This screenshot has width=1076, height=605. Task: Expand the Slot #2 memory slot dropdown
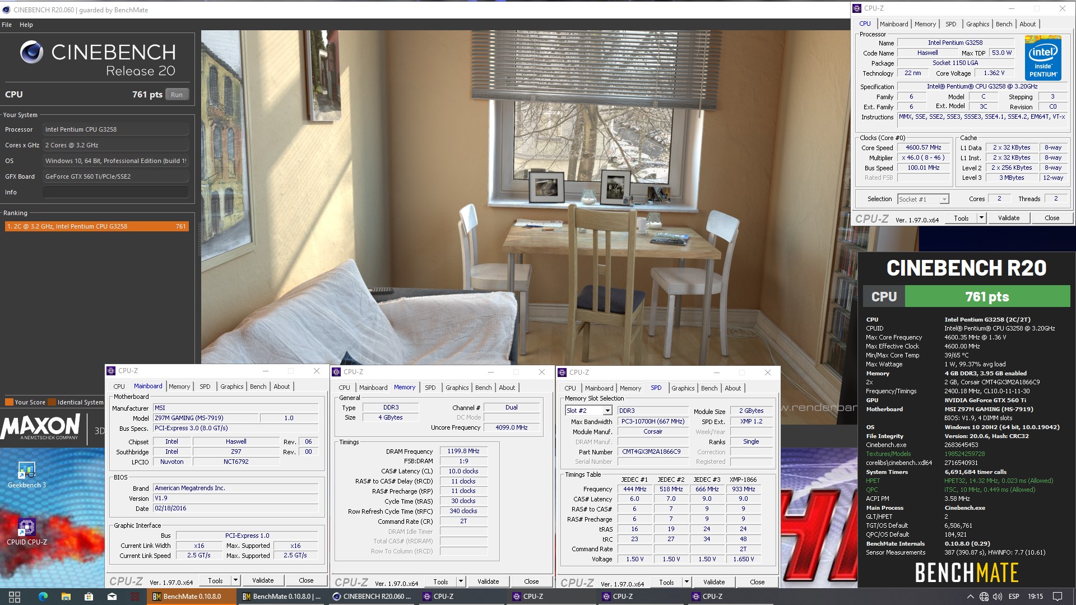point(607,411)
